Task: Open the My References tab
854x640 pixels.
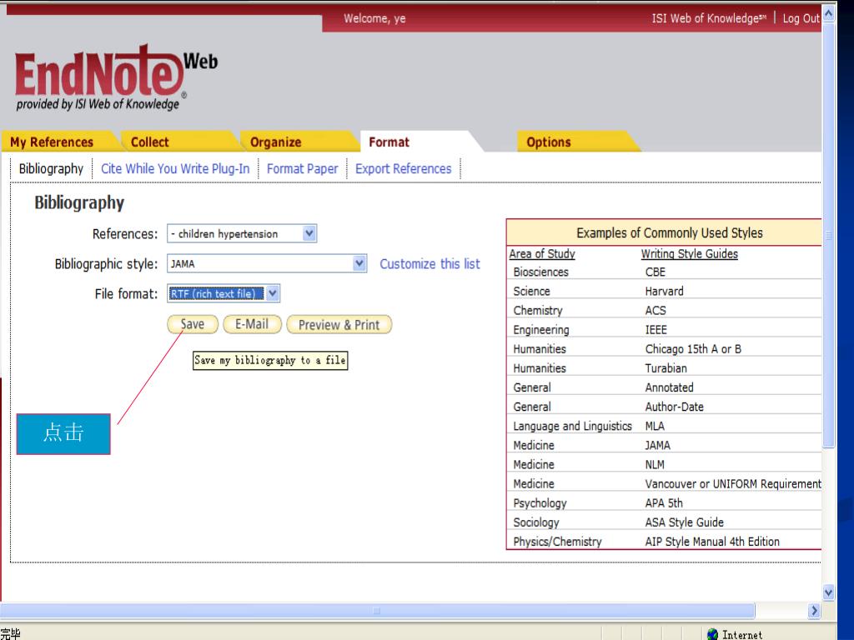Action: [x=52, y=142]
